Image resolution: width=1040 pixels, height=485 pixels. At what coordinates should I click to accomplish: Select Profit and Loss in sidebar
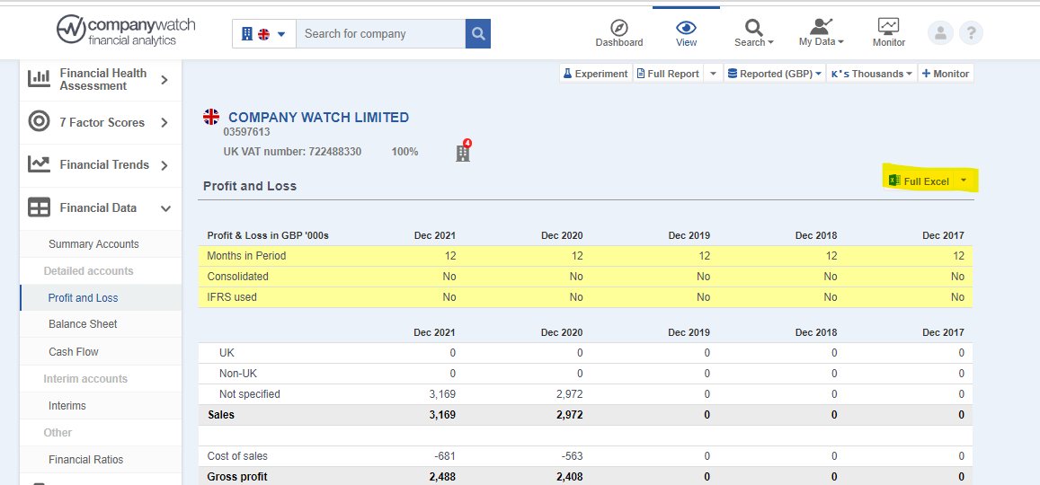coord(83,297)
